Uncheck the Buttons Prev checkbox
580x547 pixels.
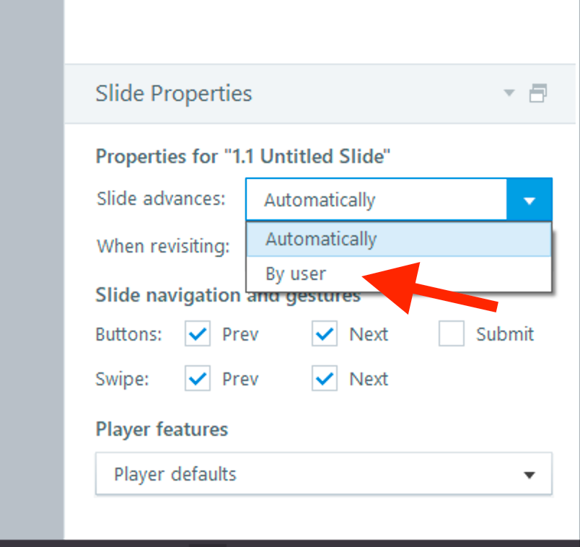pyautogui.click(x=198, y=334)
